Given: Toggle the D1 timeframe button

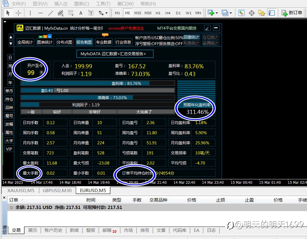Looking at the screenshot, I should [x=178, y=13].
